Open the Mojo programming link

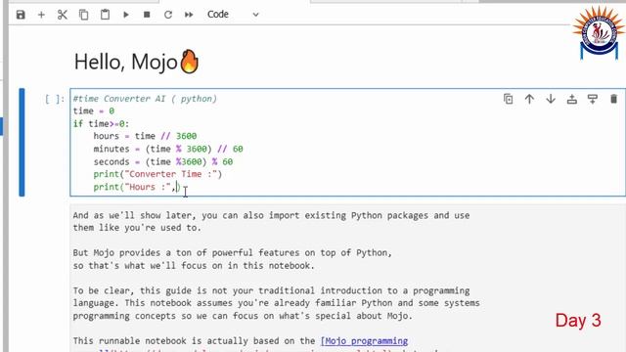[364, 341]
